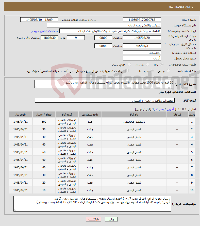Click quantity 10 in row 10
The width and height of the screenshot is (200, 226).
click(x=44, y=190)
